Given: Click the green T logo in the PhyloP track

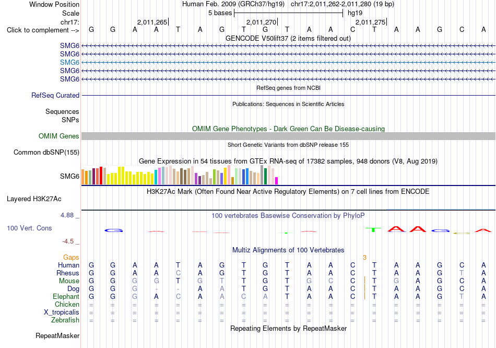Looking at the screenshot, I should [x=374, y=229].
